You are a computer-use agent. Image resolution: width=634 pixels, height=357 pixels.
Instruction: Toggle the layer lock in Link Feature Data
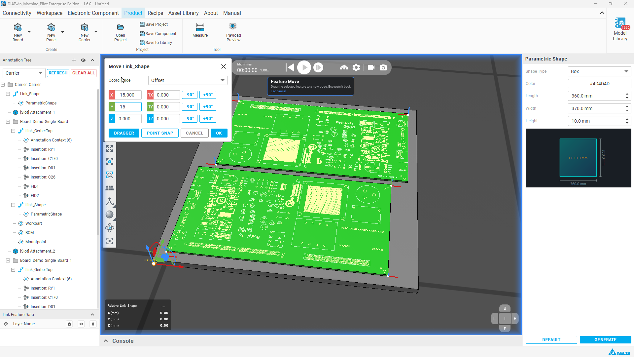(x=69, y=324)
